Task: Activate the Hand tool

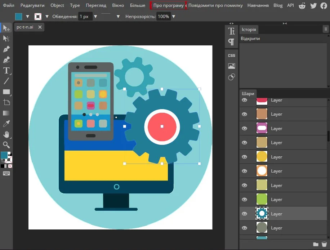Action: (x=6, y=134)
